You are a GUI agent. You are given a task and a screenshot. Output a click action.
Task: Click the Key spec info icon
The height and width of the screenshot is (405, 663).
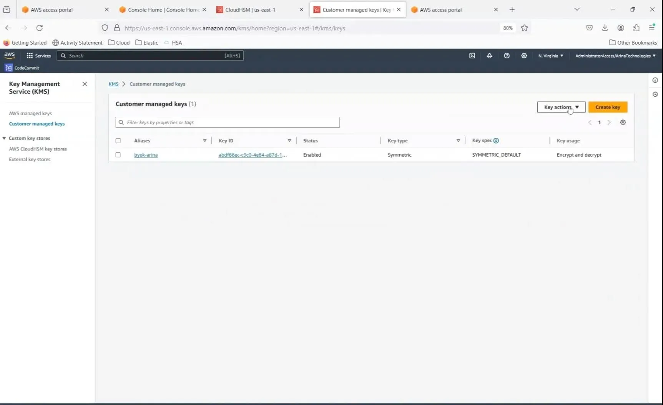point(496,141)
